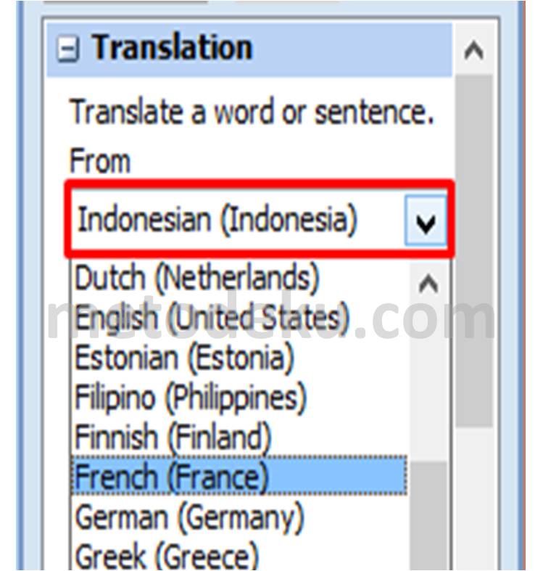
Task: Click the 'Translate a word or sentence.' text
Action: (252, 112)
